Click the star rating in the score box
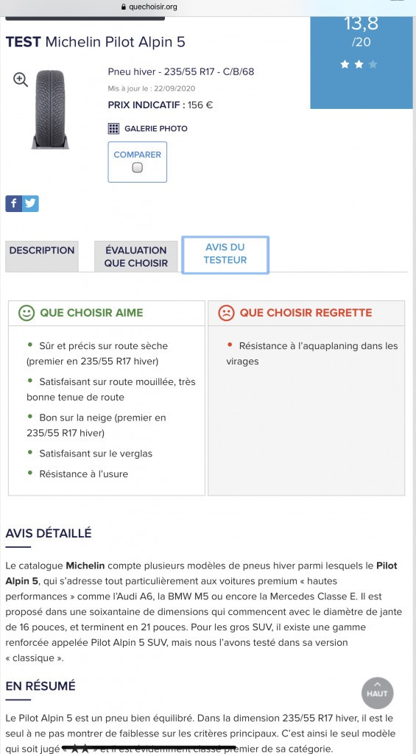Image resolution: width=416 pixels, height=754 pixels. pyautogui.click(x=359, y=65)
